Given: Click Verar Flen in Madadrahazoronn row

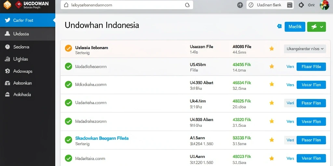Looking at the screenshot, I should [x=311, y=122].
